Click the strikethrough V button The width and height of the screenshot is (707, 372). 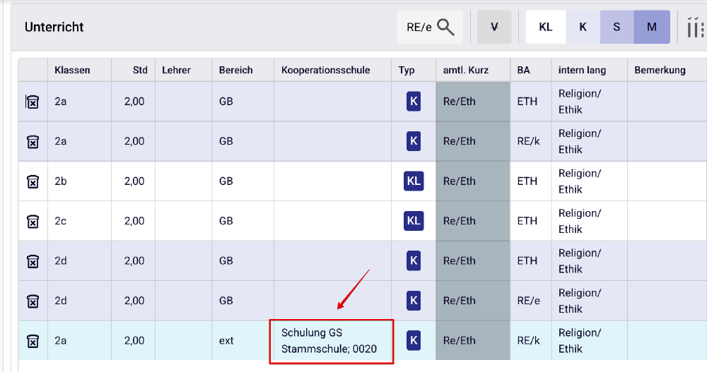point(494,28)
